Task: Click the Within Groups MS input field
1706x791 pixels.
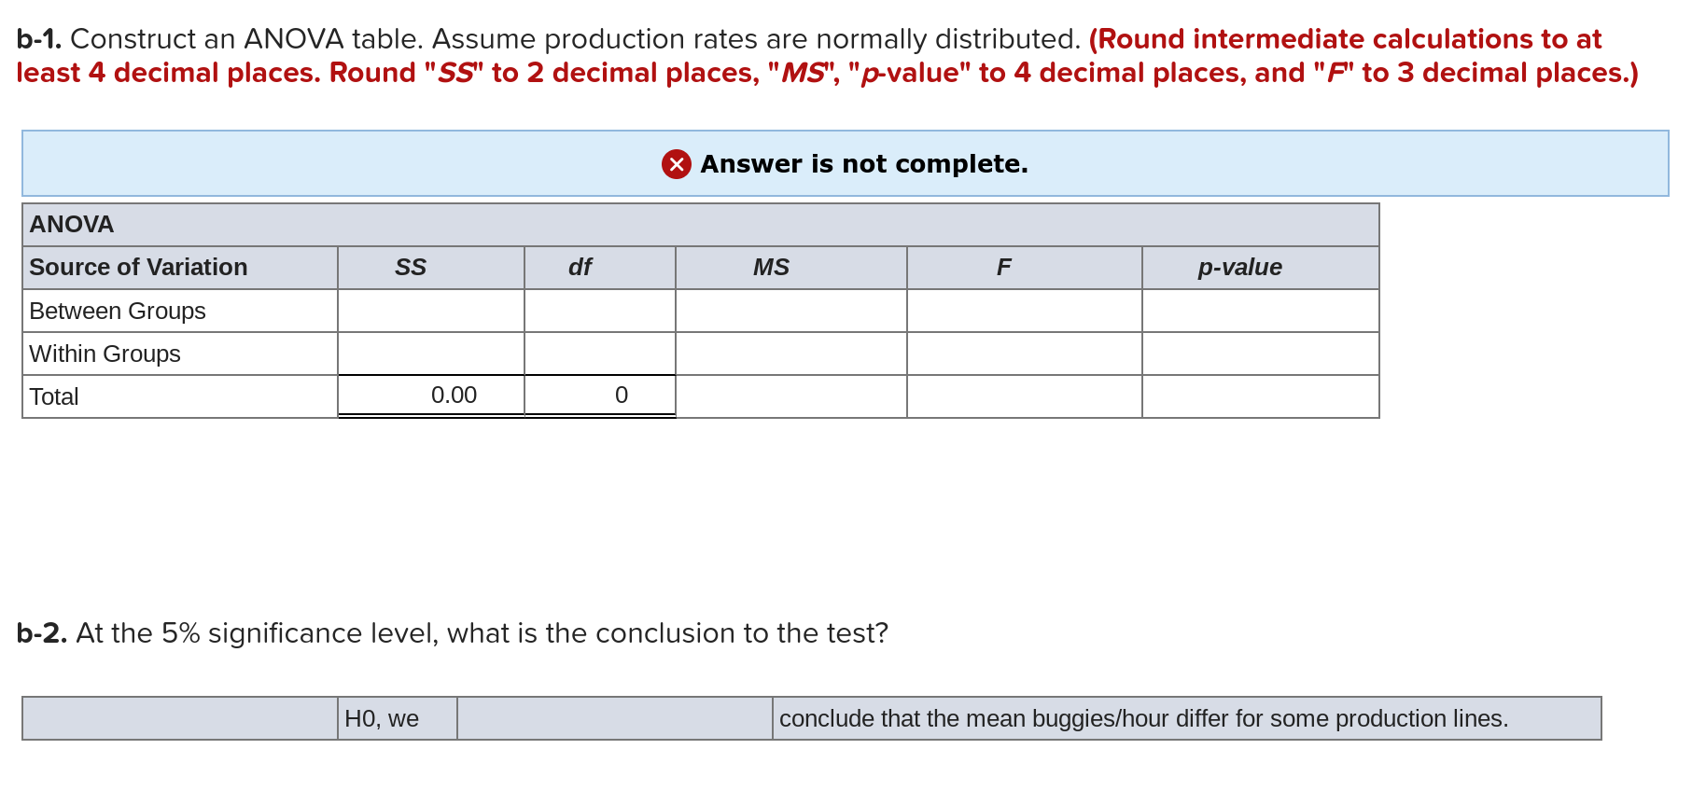Action: point(790,354)
